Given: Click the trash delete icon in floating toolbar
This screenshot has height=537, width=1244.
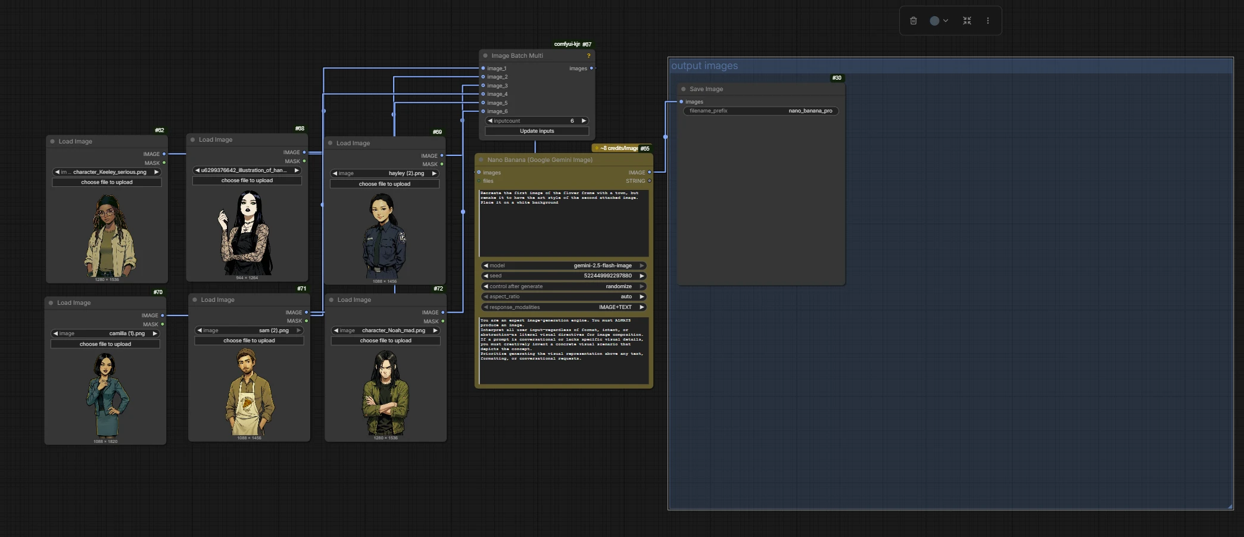Looking at the screenshot, I should click(x=913, y=21).
